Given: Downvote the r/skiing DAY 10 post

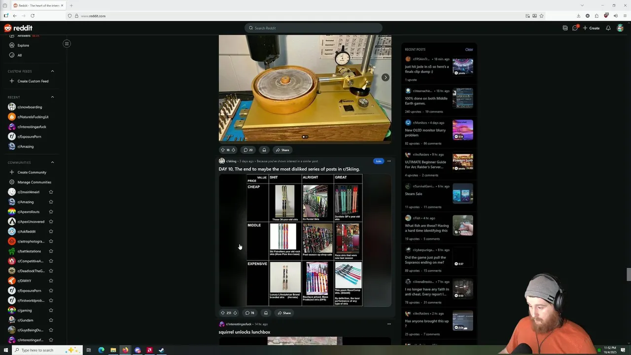Looking at the screenshot, I should pyautogui.click(x=235, y=313).
